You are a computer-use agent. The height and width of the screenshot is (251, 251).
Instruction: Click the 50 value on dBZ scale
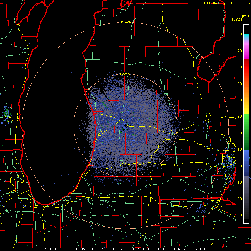tap(240, 84)
